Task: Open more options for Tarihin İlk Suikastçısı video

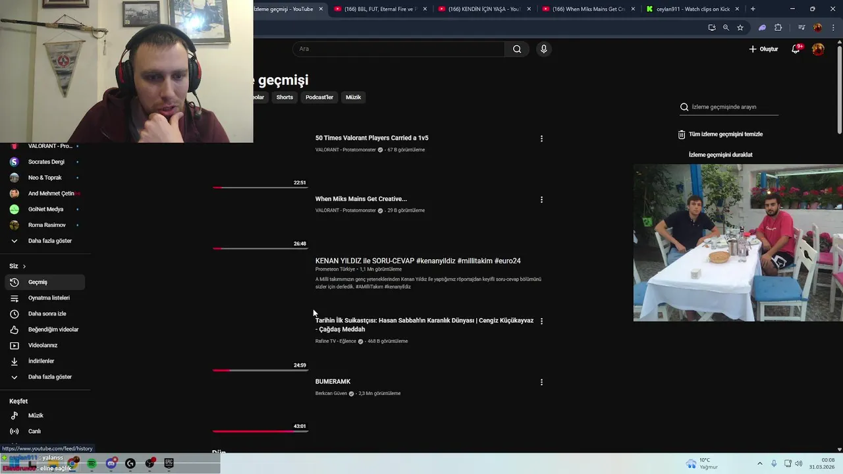Action: tap(541, 321)
